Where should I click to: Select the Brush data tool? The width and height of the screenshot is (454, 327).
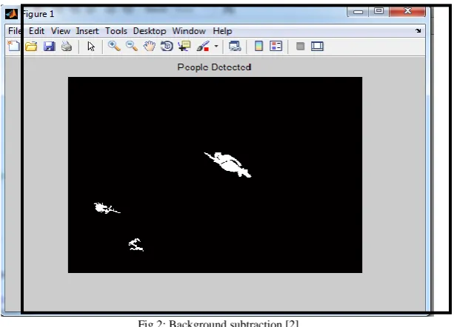[203, 47]
